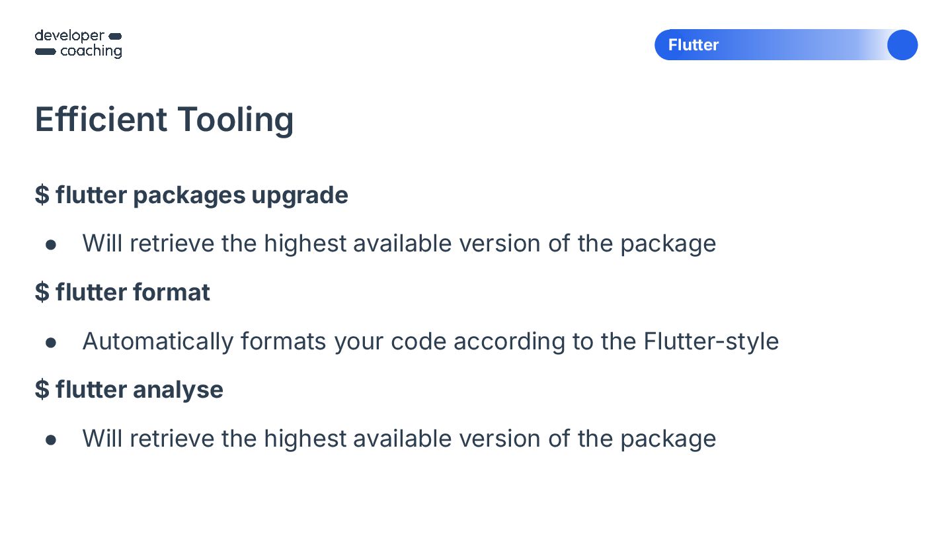Click the "$ flutter packages upgrade" command heading
The image size is (952, 536).
pyautogui.click(x=191, y=195)
